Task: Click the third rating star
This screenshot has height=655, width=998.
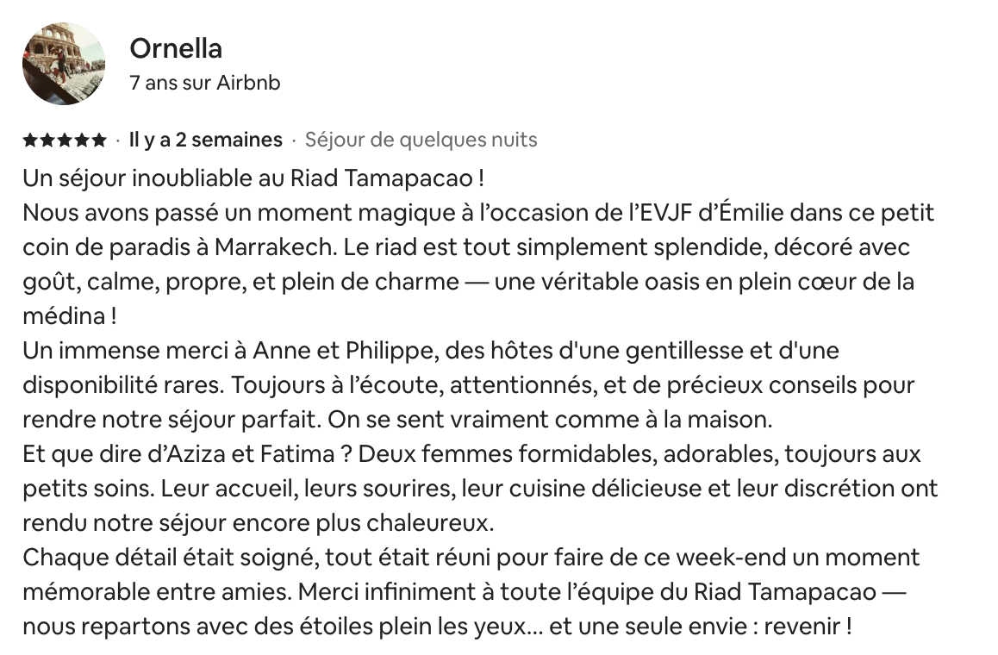Action: pyautogui.click(x=65, y=140)
